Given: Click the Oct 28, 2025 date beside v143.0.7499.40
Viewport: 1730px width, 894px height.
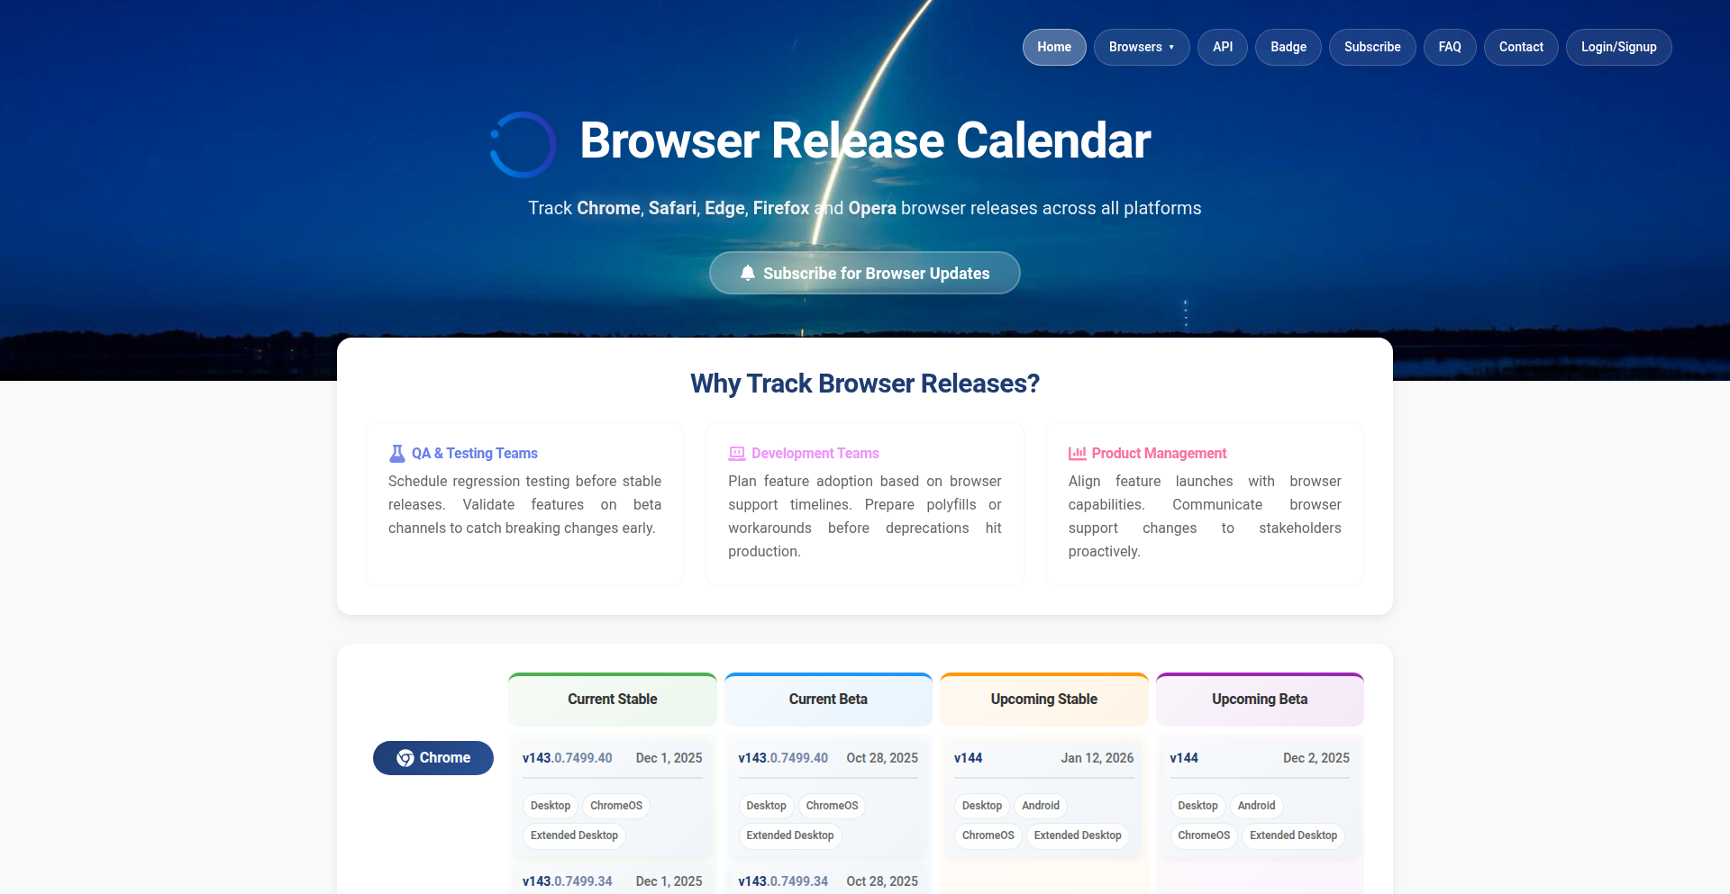Looking at the screenshot, I should tap(882, 758).
